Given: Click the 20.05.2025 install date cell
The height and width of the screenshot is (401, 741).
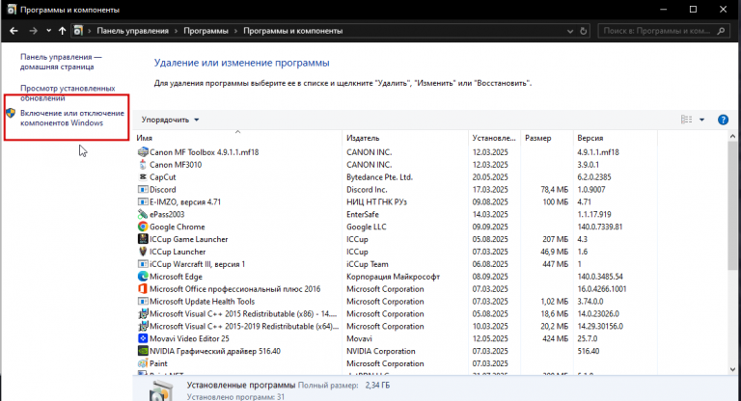Looking at the screenshot, I should pos(490,177).
